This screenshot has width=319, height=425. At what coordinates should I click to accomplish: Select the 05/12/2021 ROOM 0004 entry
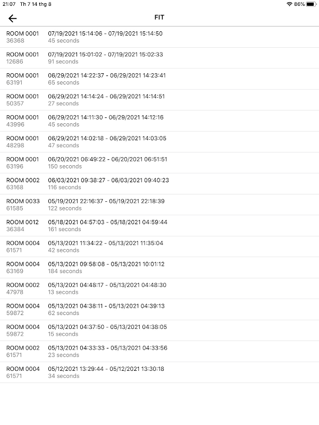click(159, 372)
